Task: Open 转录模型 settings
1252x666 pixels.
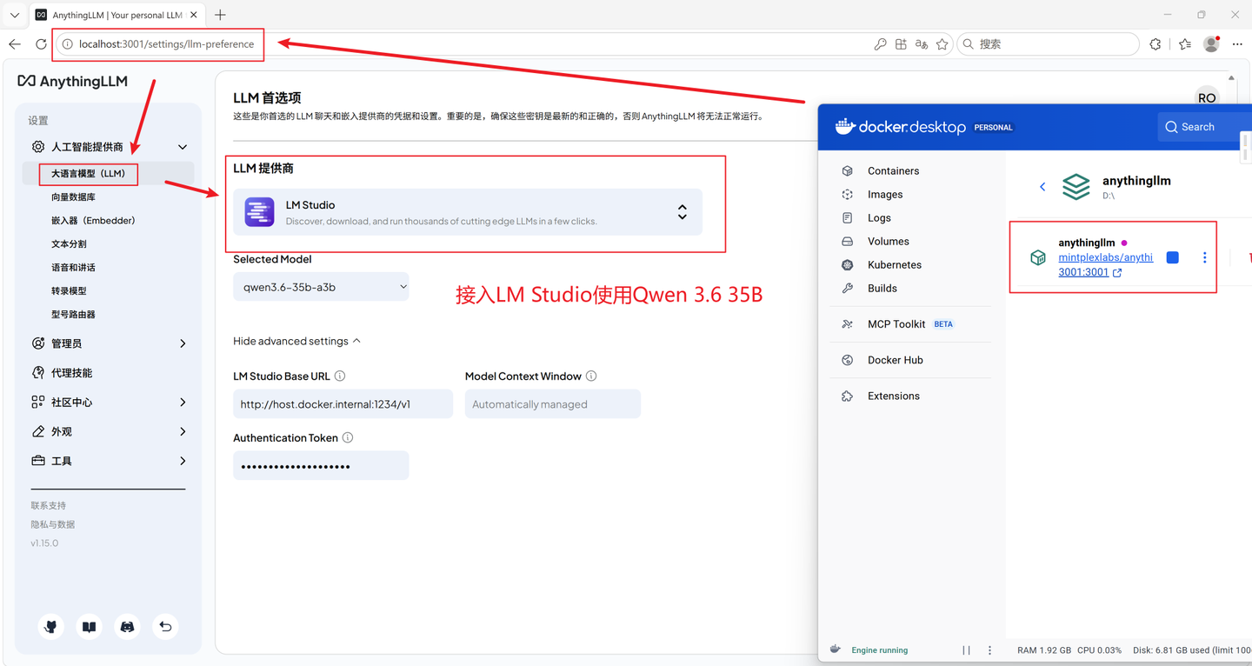Action: pyautogui.click(x=69, y=291)
